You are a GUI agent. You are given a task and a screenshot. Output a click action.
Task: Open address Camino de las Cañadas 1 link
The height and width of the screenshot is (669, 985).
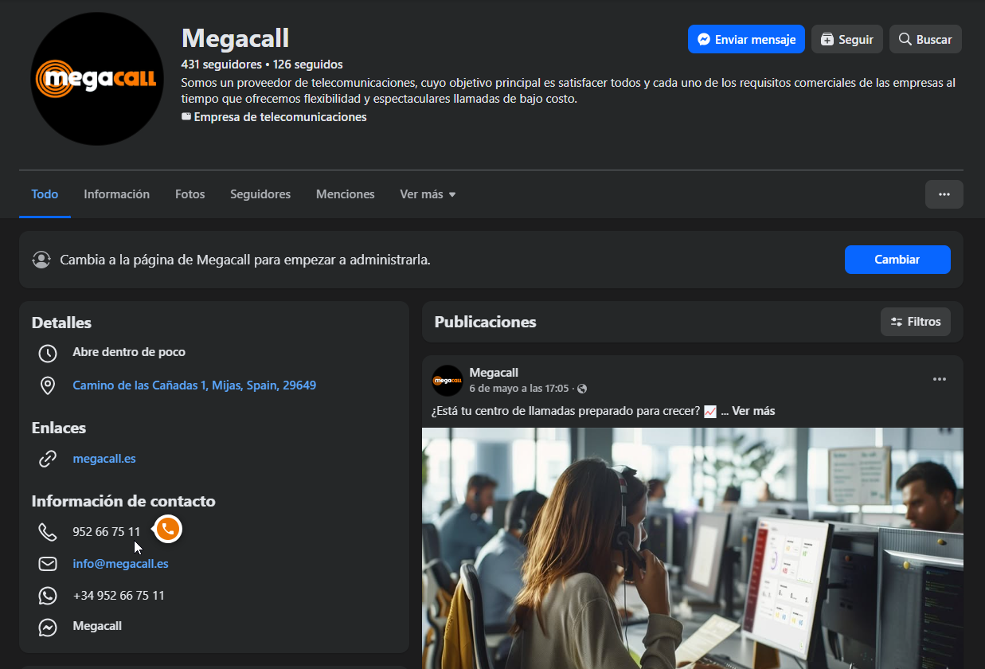194,385
